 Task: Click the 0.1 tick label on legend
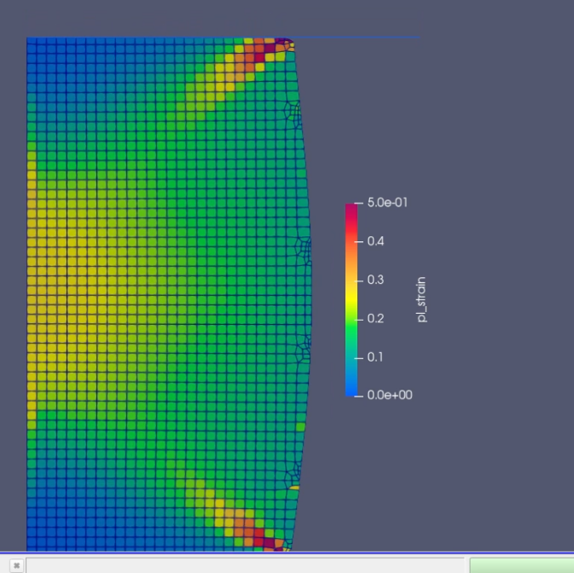click(x=375, y=356)
